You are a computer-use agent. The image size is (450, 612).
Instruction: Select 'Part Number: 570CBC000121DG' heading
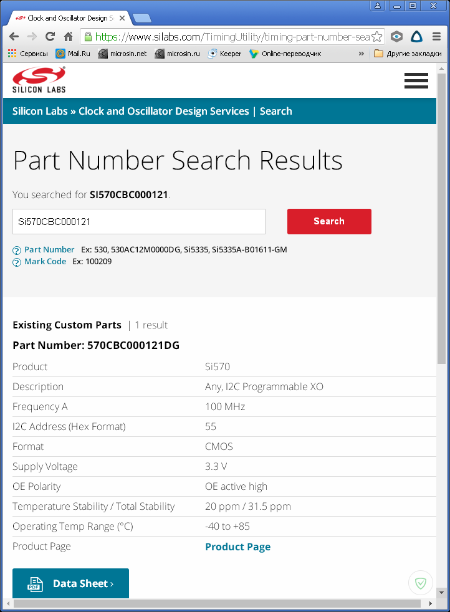tap(96, 345)
